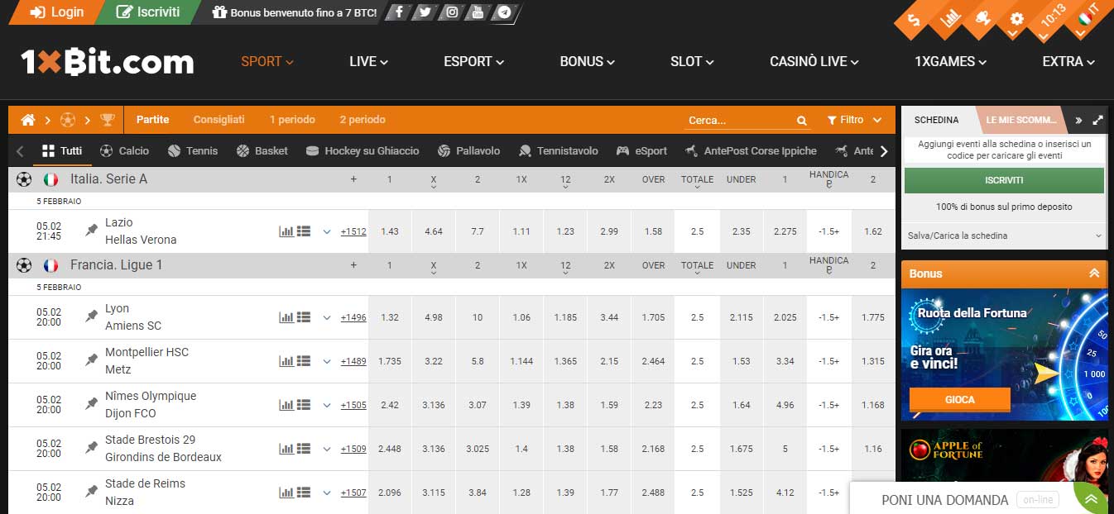Open list view for Lazio match
The height and width of the screenshot is (514, 1114).
pyautogui.click(x=304, y=231)
